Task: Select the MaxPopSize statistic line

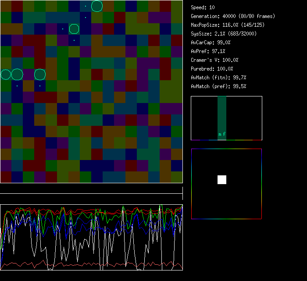Action: click(x=227, y=25)
